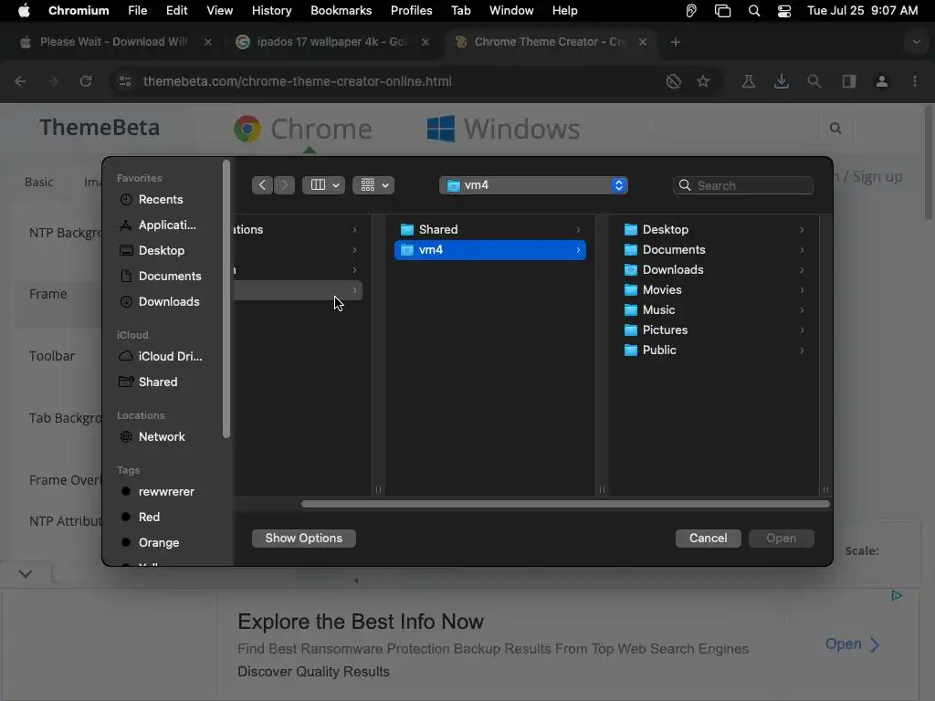Bookmark this page with the star icon
This screenshot has width=935, height=701.
pyautogui.click(x=703, y=81)
